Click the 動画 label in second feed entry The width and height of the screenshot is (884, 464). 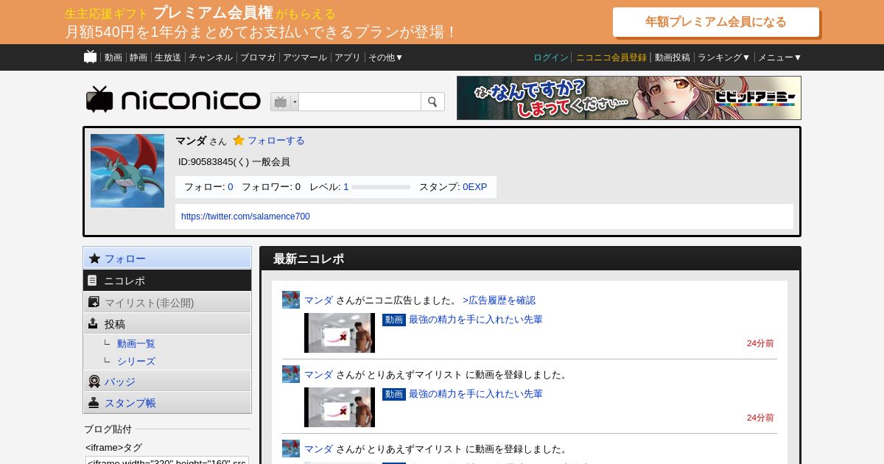click(x=394, y=394)
